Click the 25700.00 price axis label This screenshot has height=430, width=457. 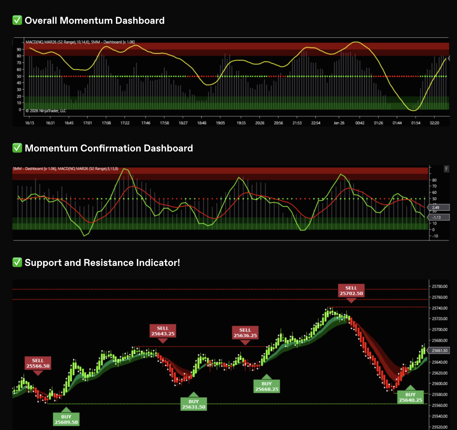tap(440, 329)
